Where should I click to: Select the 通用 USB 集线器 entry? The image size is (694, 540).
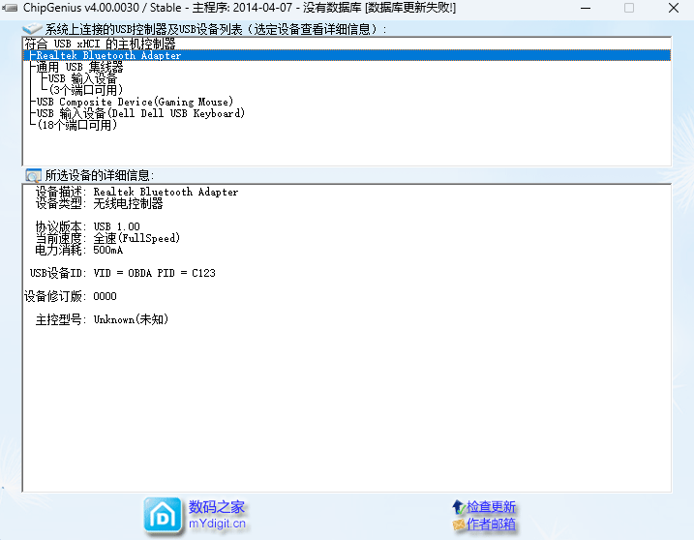(x=79, y=67)
